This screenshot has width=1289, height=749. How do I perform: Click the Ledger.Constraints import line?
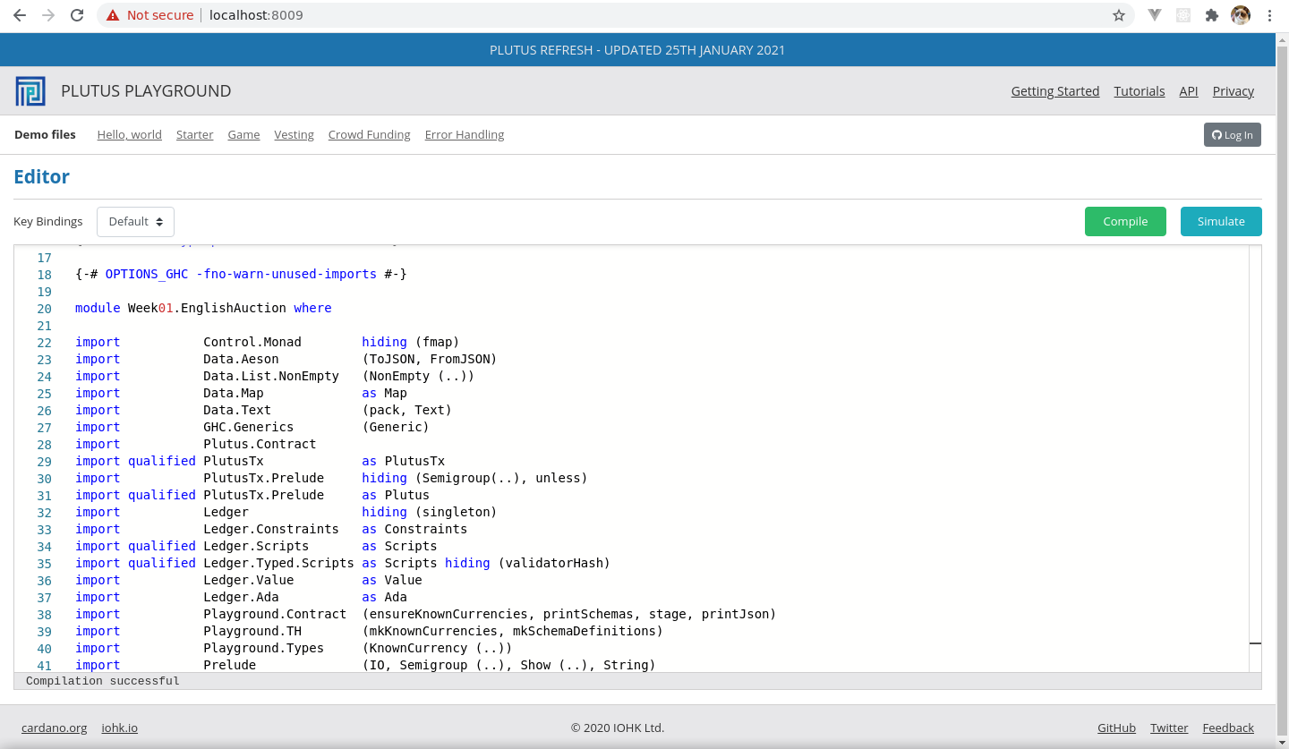[x=271, y=529]
